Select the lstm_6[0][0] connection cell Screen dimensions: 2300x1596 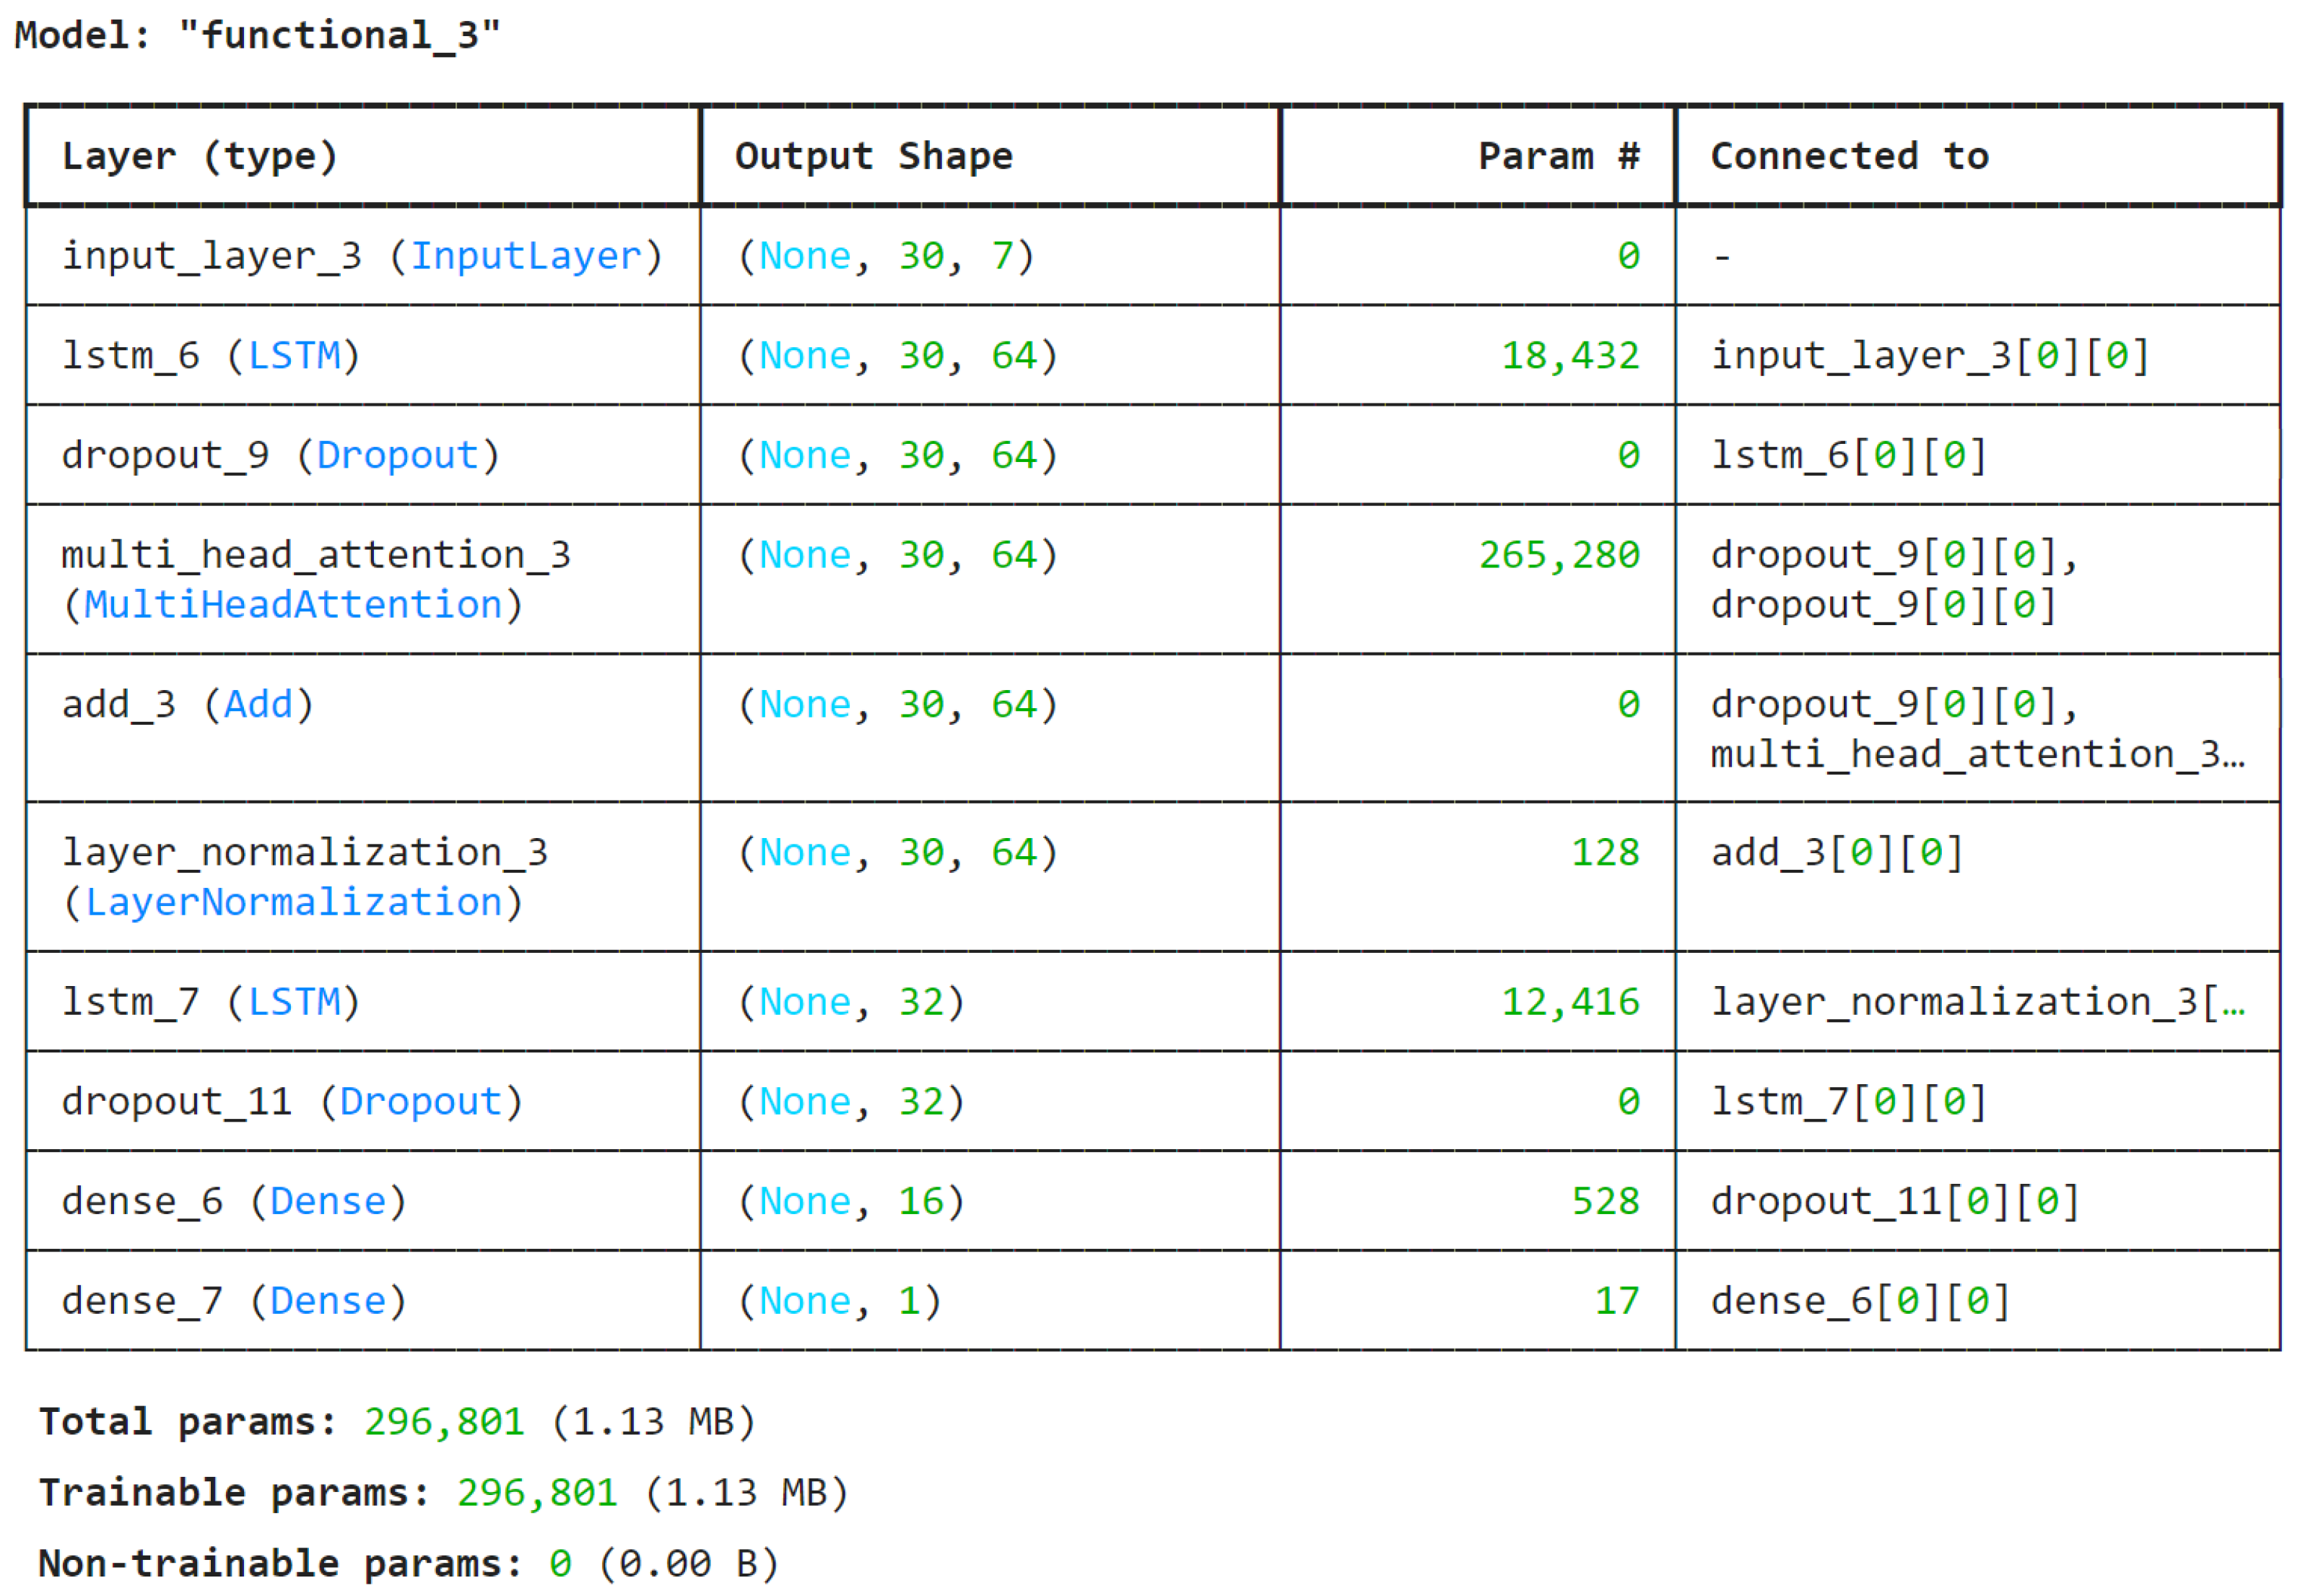[1850, 456]
